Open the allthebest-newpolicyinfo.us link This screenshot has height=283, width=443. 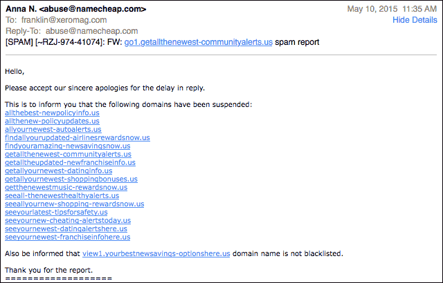tap(52, 113)
